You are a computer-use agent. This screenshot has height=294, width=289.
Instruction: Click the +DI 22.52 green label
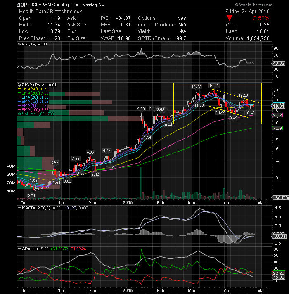point(59,249)
